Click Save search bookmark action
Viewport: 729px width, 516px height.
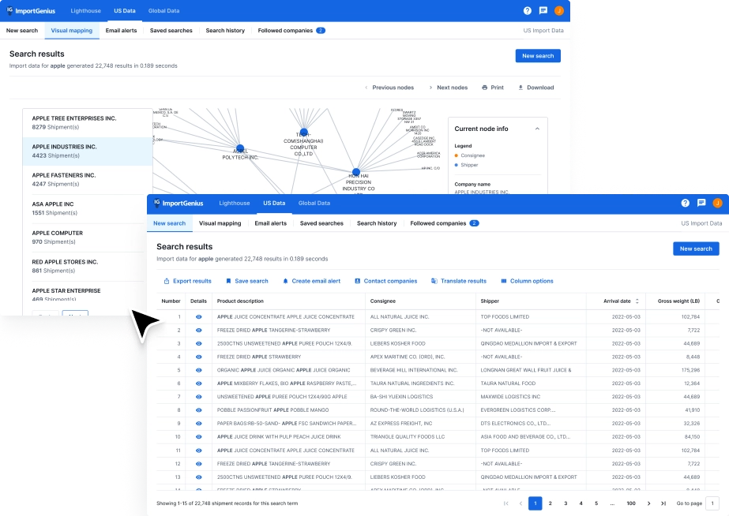coord(247,281)
